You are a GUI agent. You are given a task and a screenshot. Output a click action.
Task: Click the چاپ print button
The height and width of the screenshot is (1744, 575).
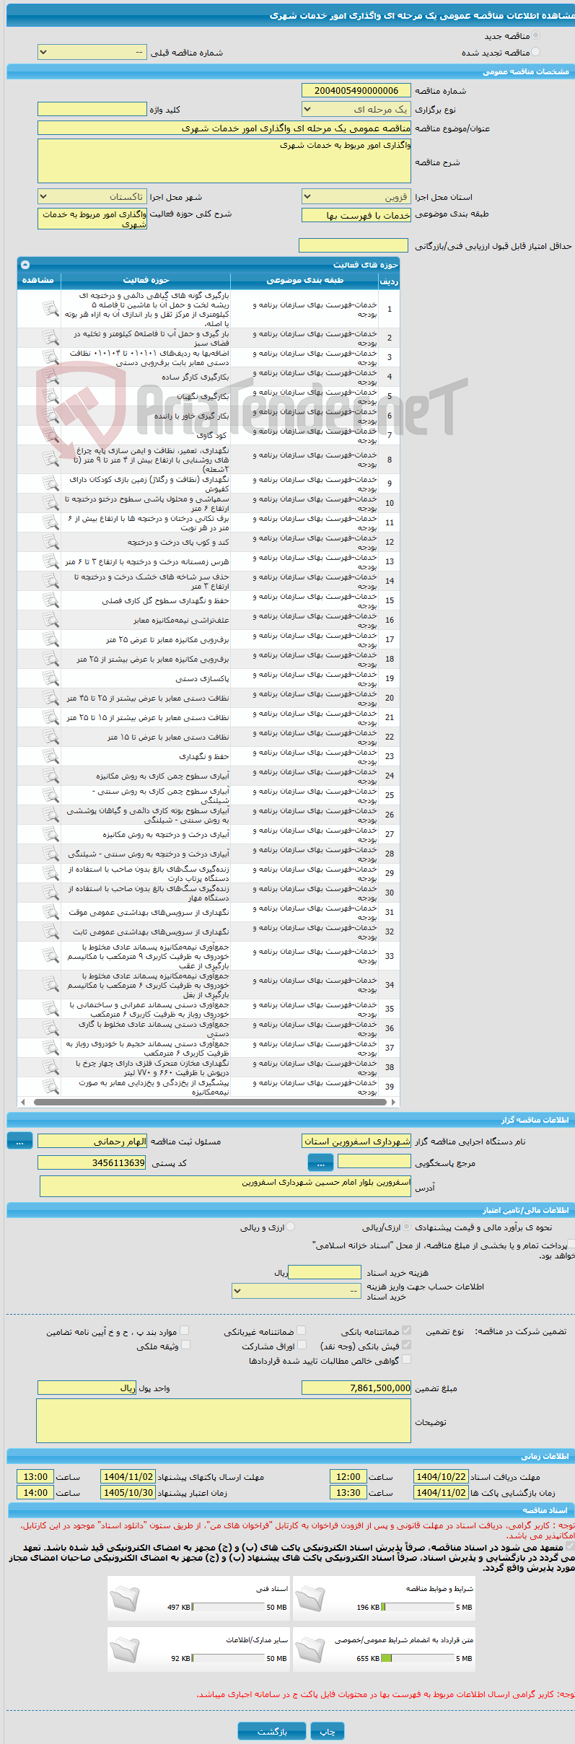tap(328, 1731)
